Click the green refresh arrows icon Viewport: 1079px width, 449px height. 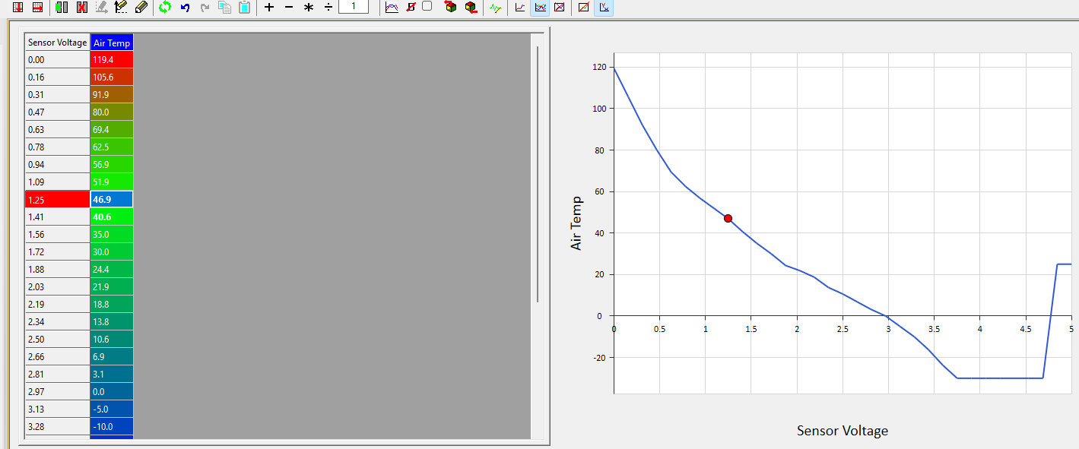point(165,8)
